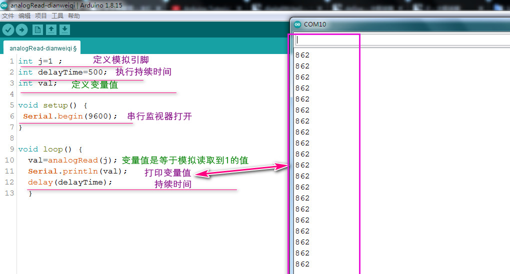
Task: Click code line 'int delayTime=500;'
Action: pos(62,72)
